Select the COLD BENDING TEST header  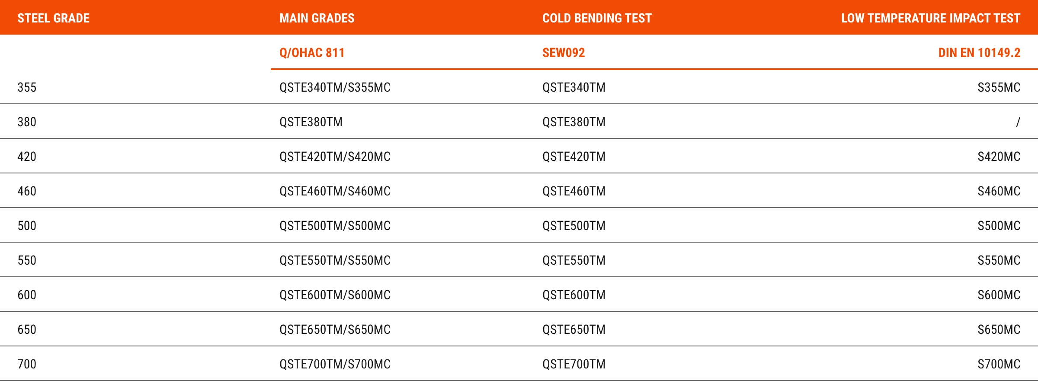(x=597, y=18)
